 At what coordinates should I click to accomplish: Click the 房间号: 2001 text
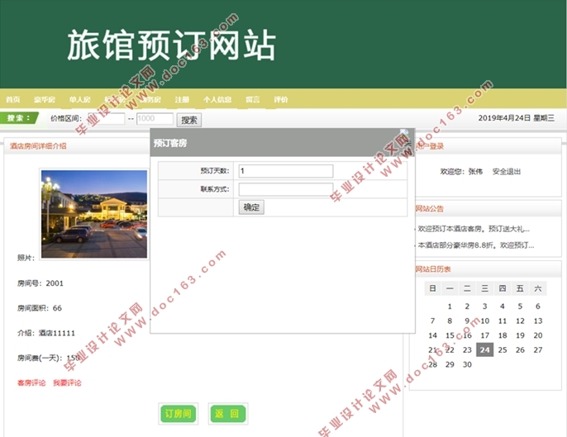click(40, 283)
